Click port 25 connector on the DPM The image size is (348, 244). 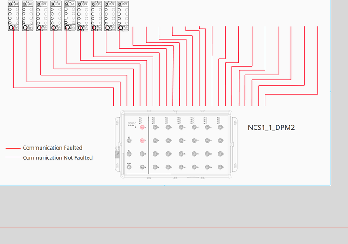220,127
